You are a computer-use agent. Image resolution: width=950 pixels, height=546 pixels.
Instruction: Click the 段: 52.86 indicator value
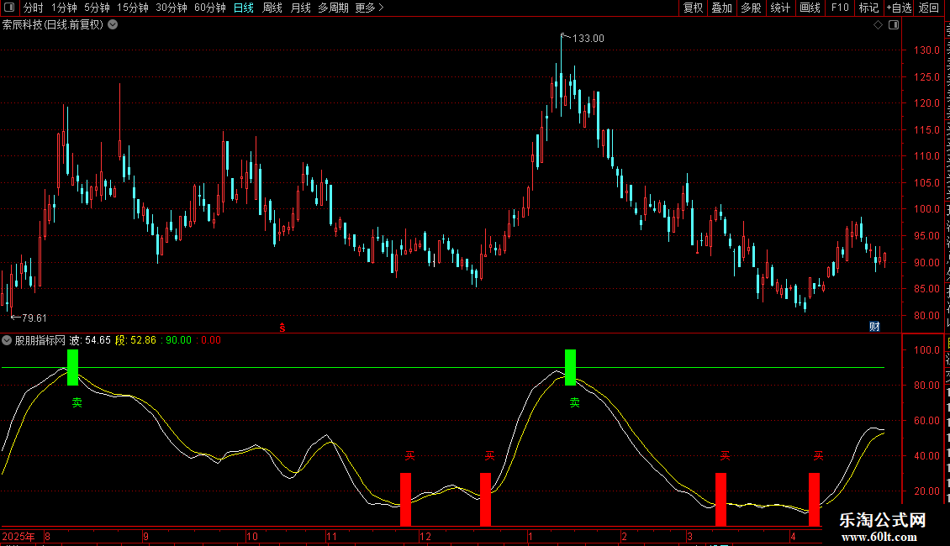(x=135, y=340)
